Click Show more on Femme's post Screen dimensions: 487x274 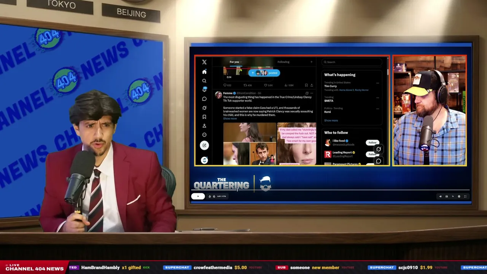(x=230, y=119)
